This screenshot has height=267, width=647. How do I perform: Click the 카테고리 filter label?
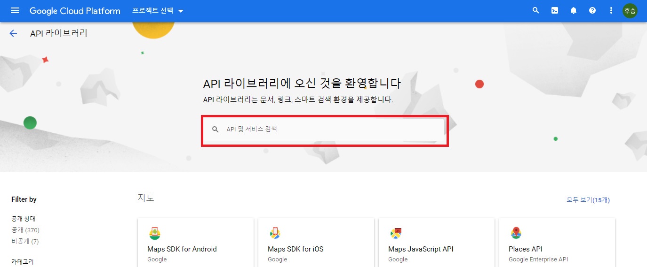(x=23, y=262)
